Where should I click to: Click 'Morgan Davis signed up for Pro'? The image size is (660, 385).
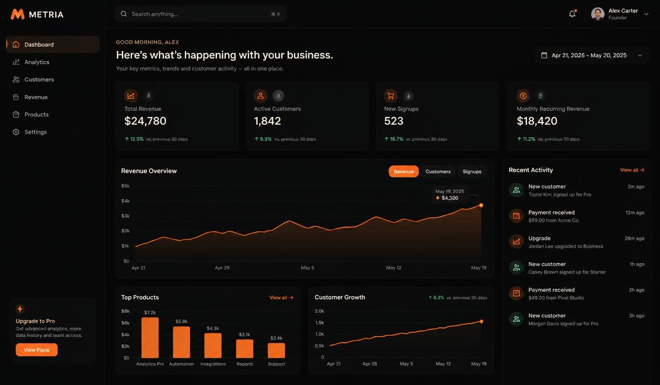(x=563, y=324)
